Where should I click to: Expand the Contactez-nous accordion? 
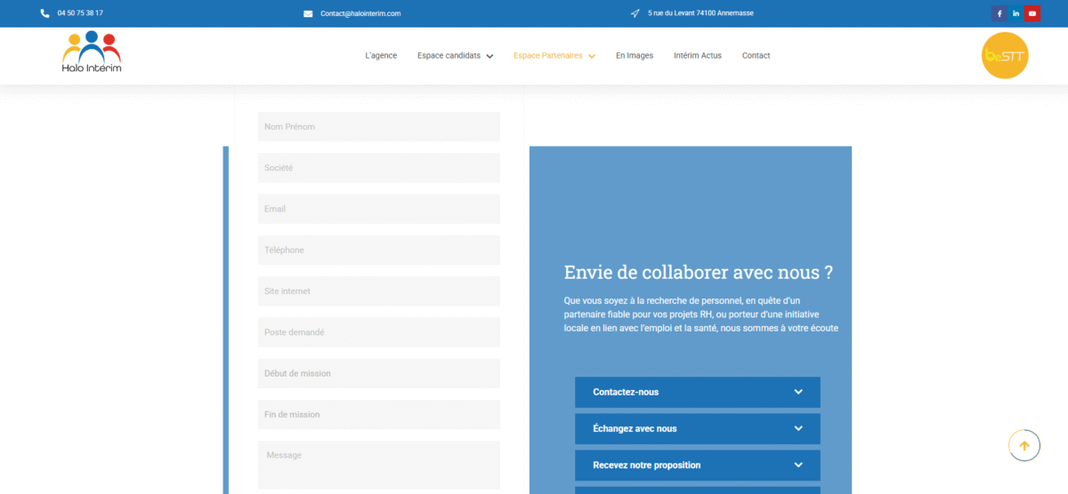pos(698,392)
